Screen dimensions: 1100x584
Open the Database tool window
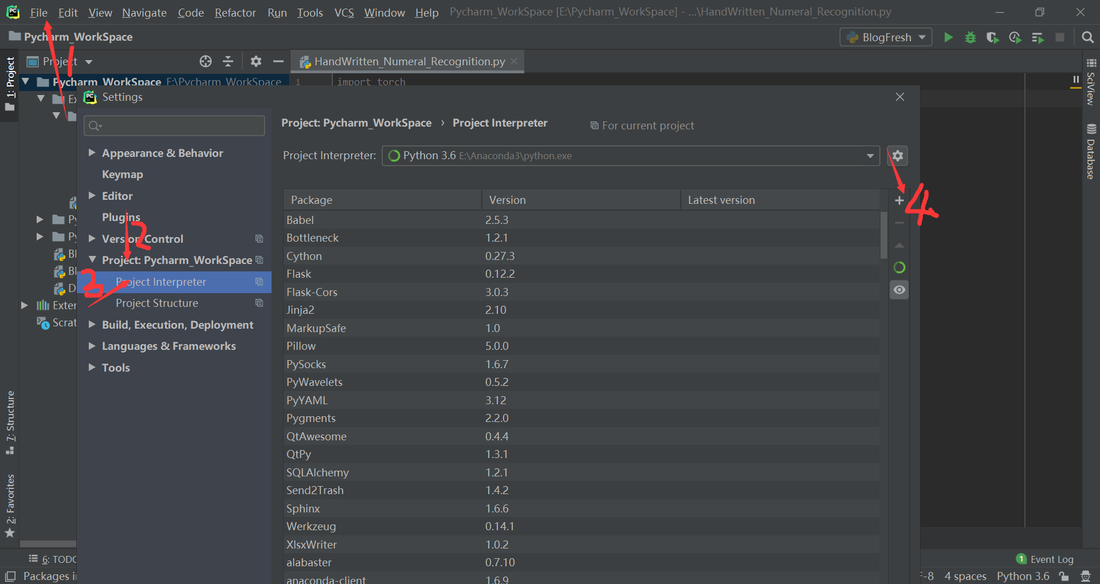point(1091,152)
